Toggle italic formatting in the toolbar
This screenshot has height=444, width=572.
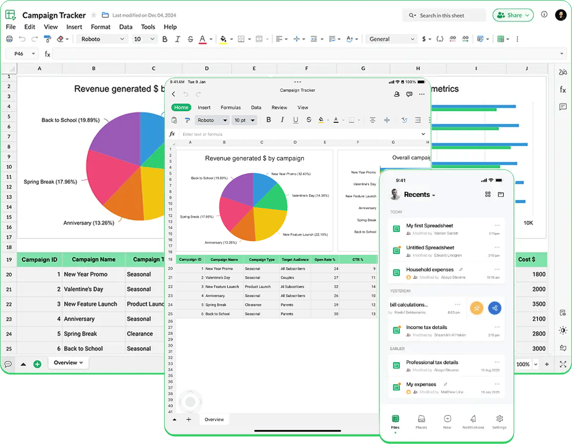177,39
